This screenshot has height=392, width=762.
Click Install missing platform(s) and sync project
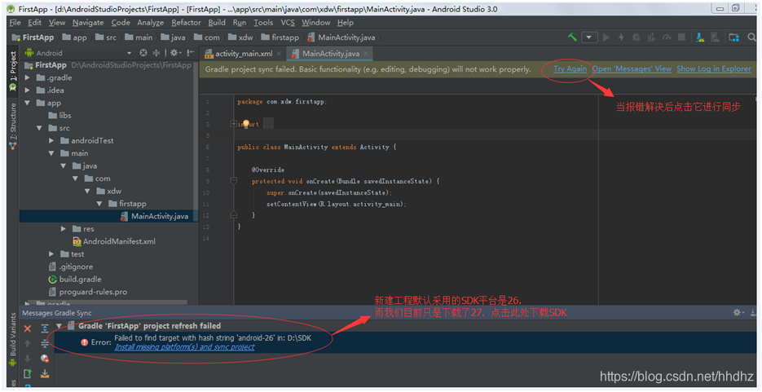point(185,347)
